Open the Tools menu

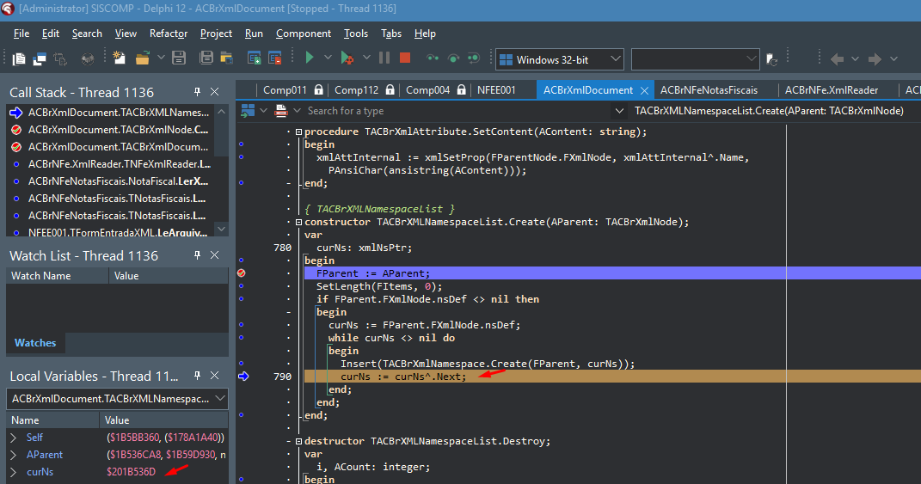[356, 34]
